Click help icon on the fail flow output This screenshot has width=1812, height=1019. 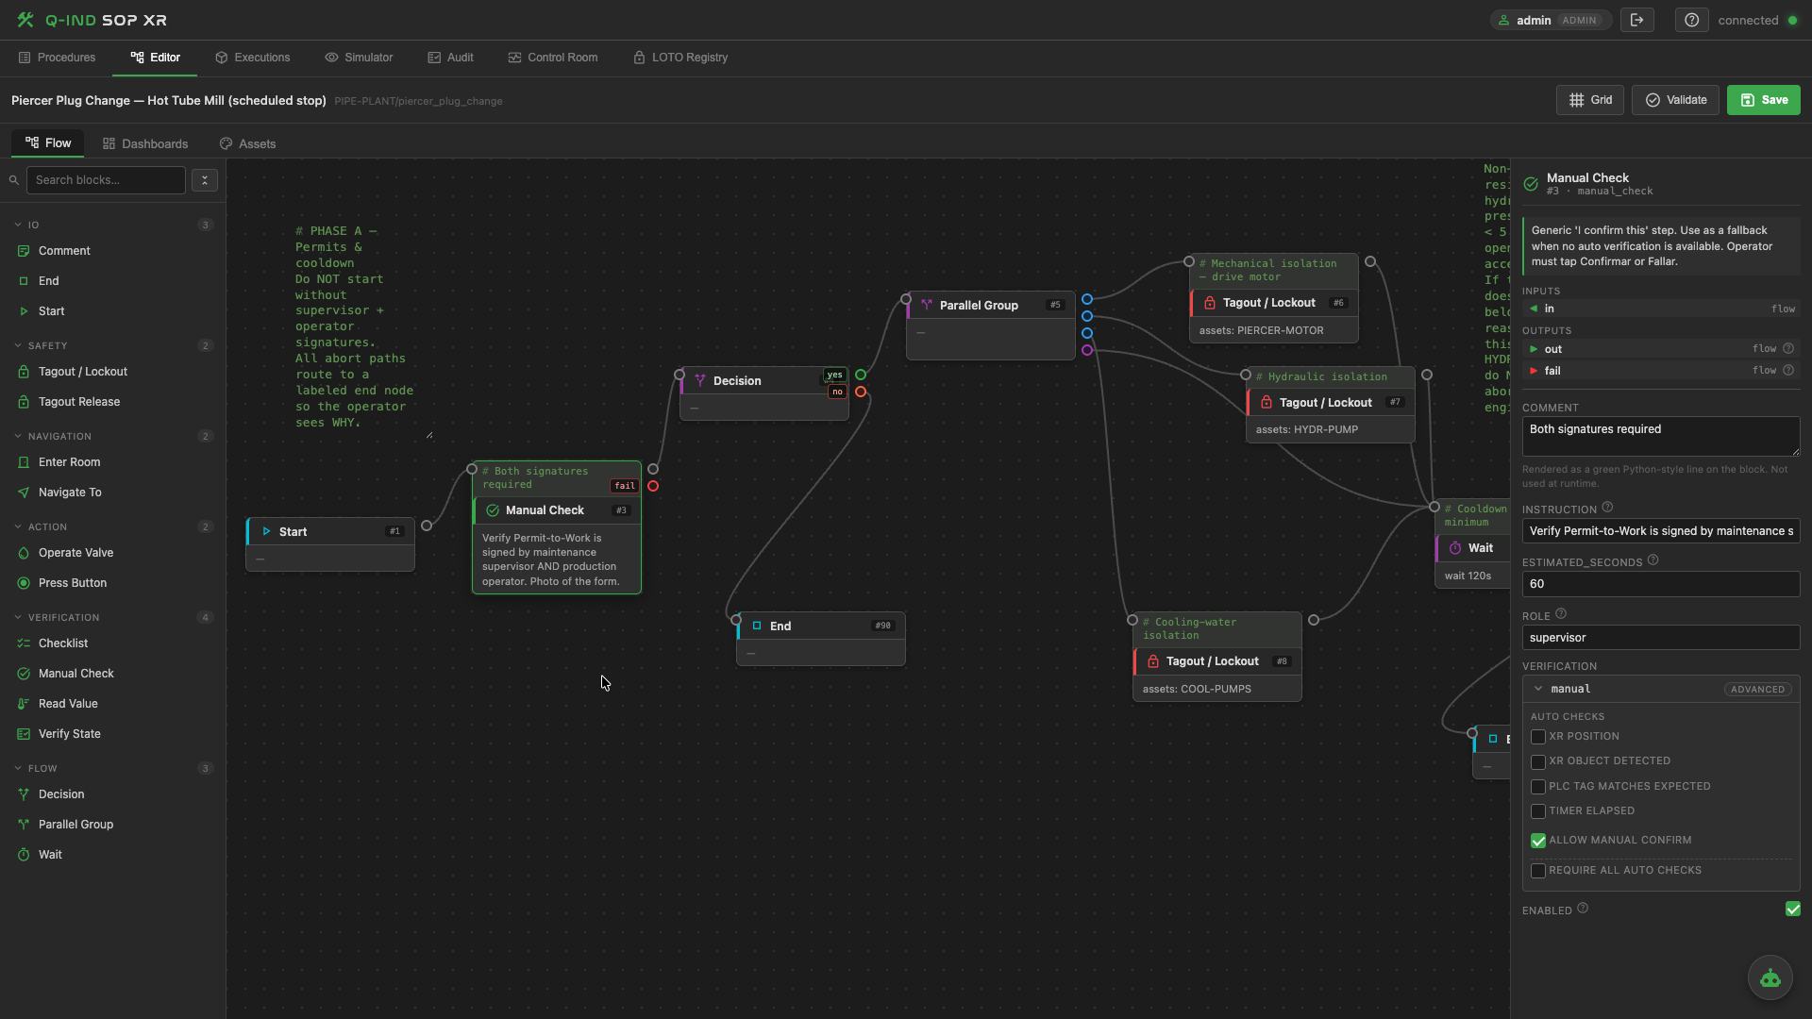[x=1787, y=371]
